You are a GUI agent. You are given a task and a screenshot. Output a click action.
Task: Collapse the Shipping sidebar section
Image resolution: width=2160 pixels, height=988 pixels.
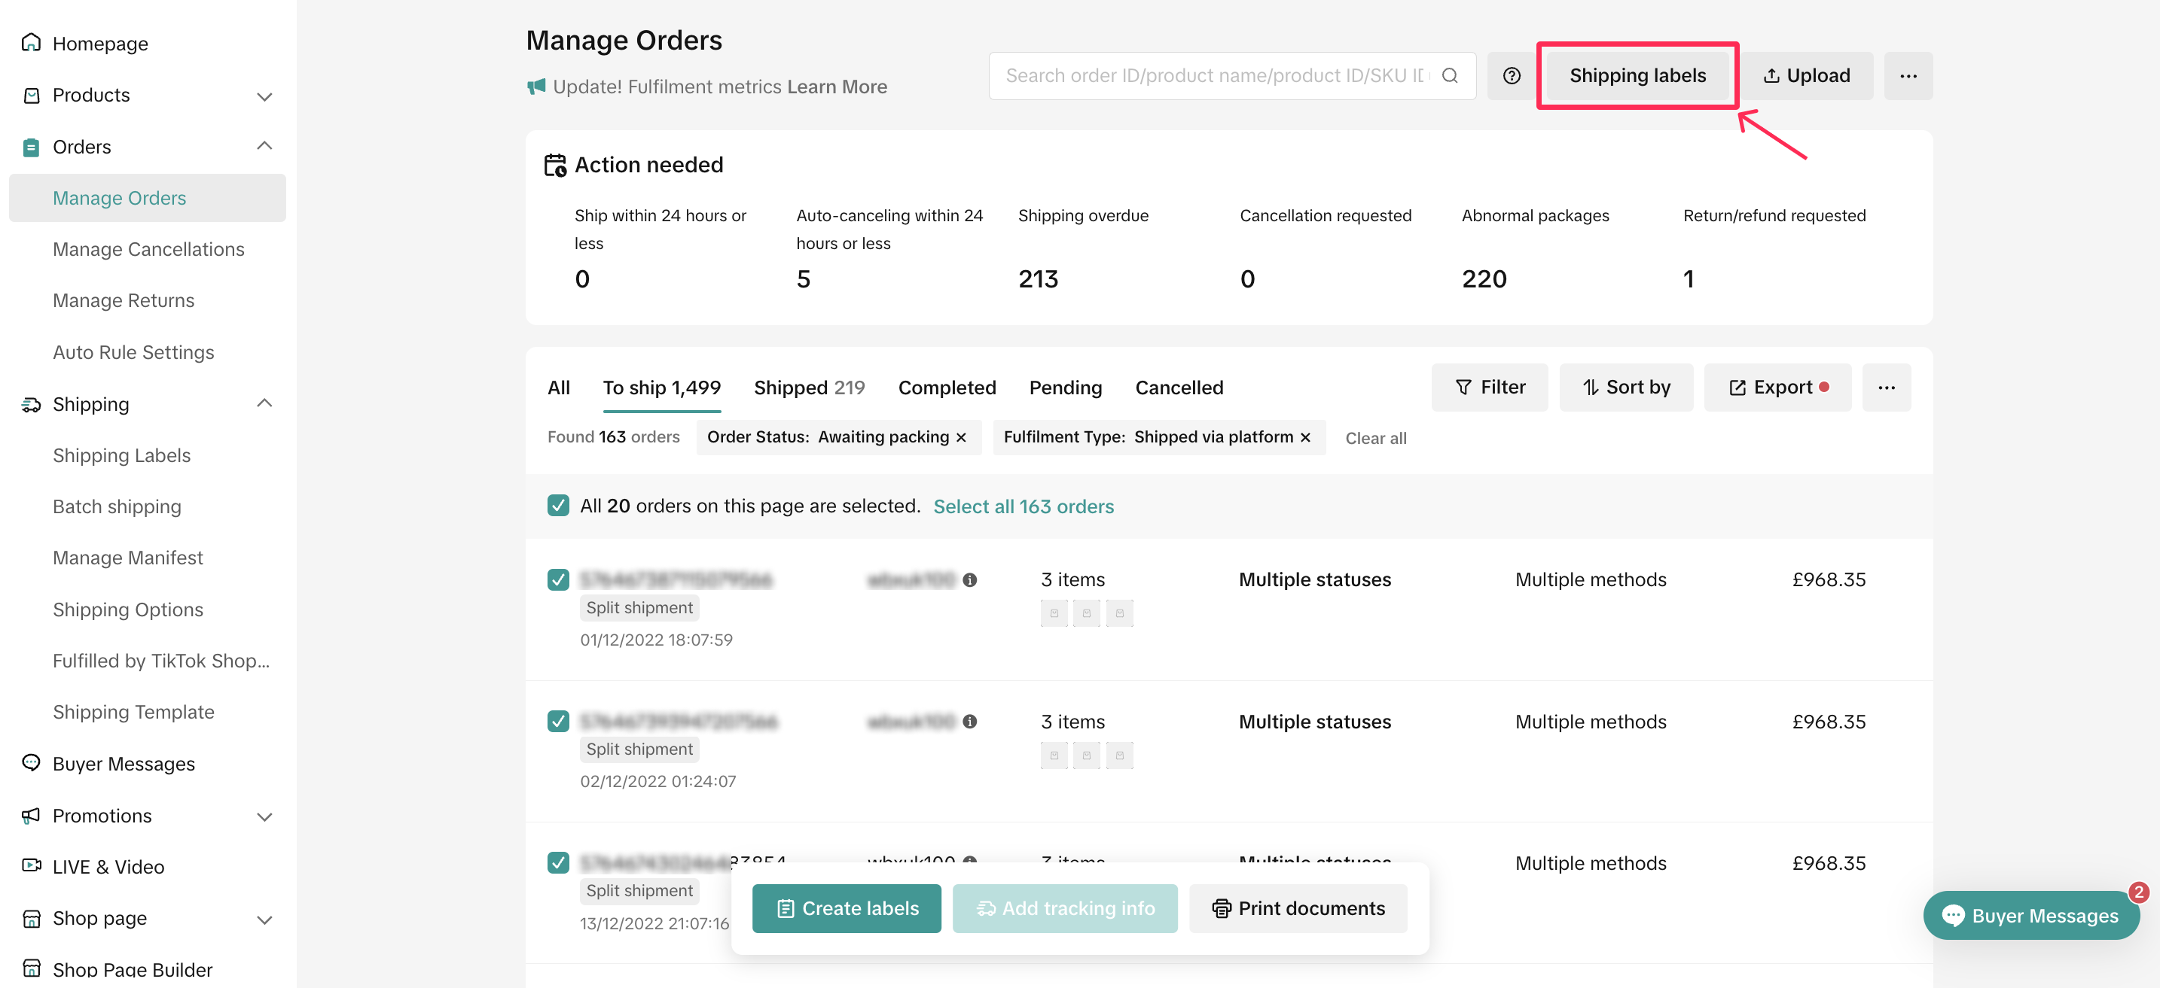coord(264,404)
